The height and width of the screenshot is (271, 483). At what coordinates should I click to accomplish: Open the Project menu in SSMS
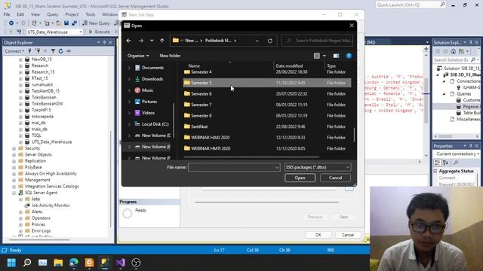click(x=72, y=14)
